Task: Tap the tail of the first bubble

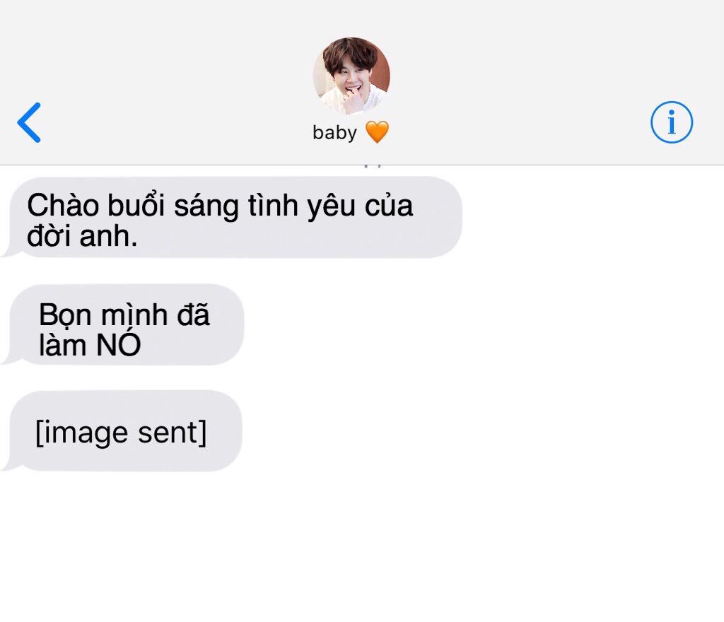Action: point(9,252)
